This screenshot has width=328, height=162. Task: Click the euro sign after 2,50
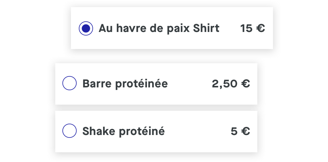point(245,84)
